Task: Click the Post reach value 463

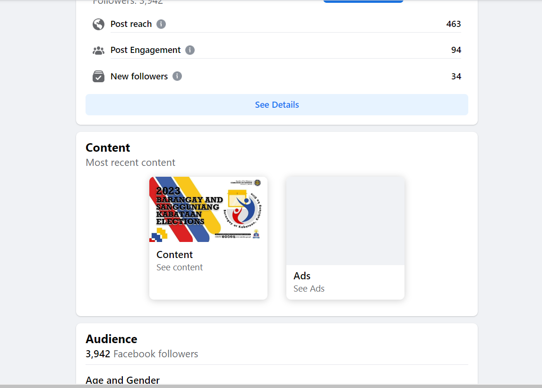Action: pyautogui.click(x=453, y=24)
